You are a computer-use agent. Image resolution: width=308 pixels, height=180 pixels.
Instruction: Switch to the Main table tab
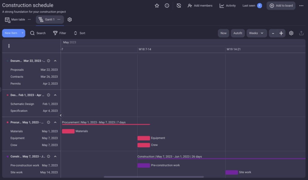click(15, 20)
